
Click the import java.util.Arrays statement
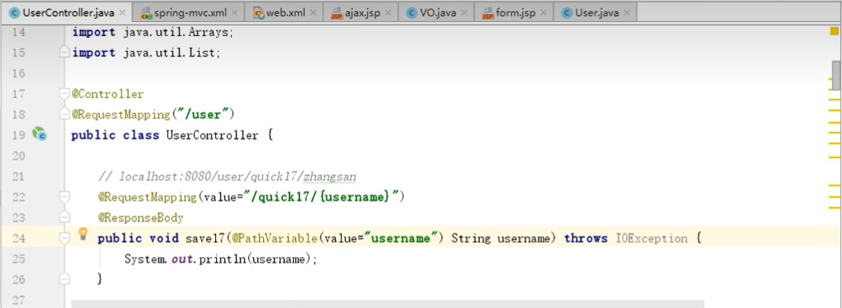coord(153,32)
